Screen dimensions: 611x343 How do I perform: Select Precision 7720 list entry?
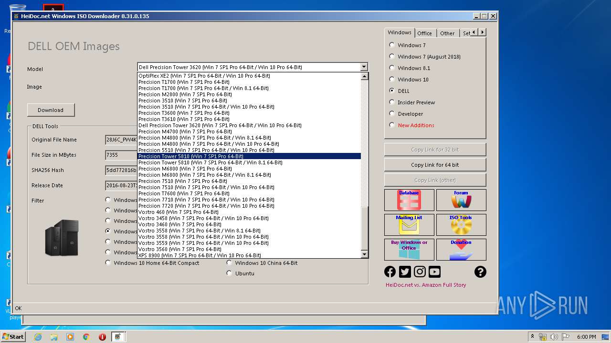[x=249, y=206]
